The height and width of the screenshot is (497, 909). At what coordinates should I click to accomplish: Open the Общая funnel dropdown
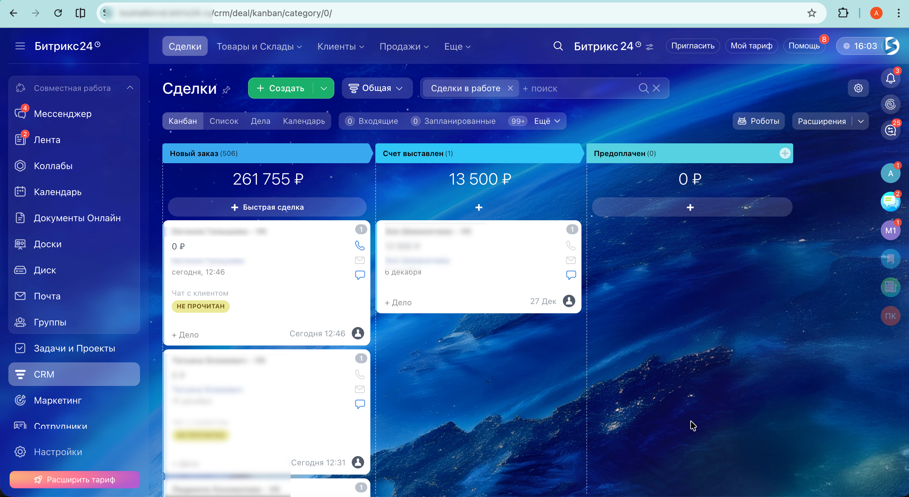coord(377,88)
